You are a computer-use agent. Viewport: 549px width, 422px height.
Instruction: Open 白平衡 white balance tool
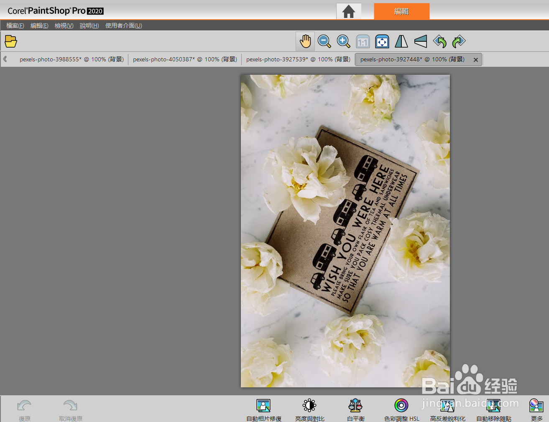(355, 410)
